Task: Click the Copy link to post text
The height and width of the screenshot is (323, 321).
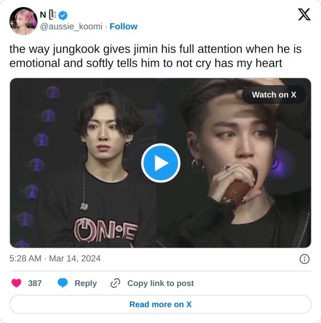Action: coord(160,283)
